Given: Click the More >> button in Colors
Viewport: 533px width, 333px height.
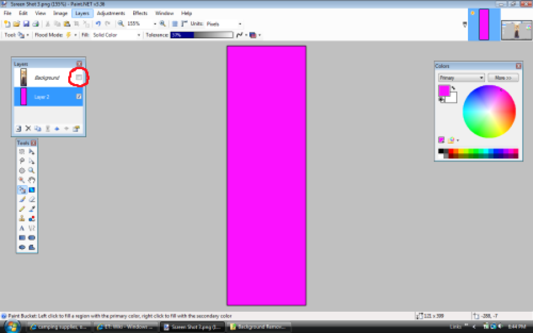Looking at the screenshot, I should [503, 77].
